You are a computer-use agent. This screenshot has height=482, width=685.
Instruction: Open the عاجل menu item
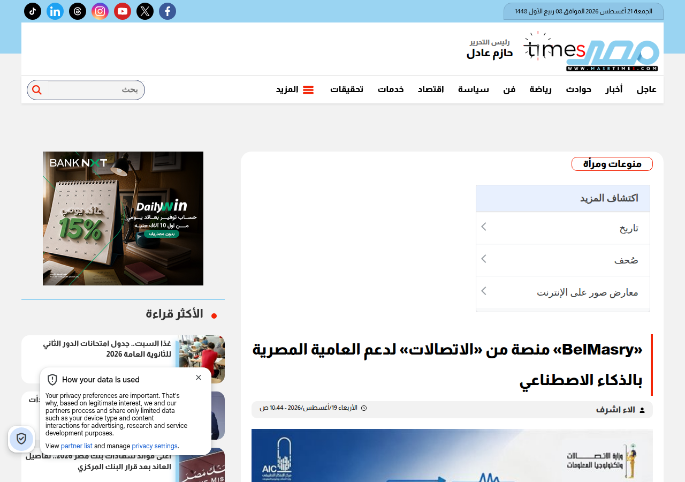(646, 90)
